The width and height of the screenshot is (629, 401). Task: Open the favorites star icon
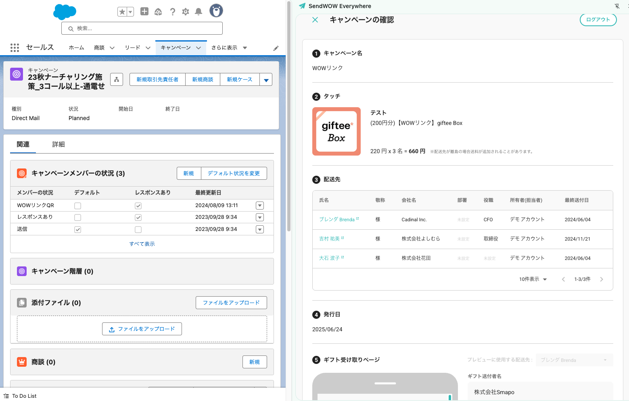[x=122, y=12]
